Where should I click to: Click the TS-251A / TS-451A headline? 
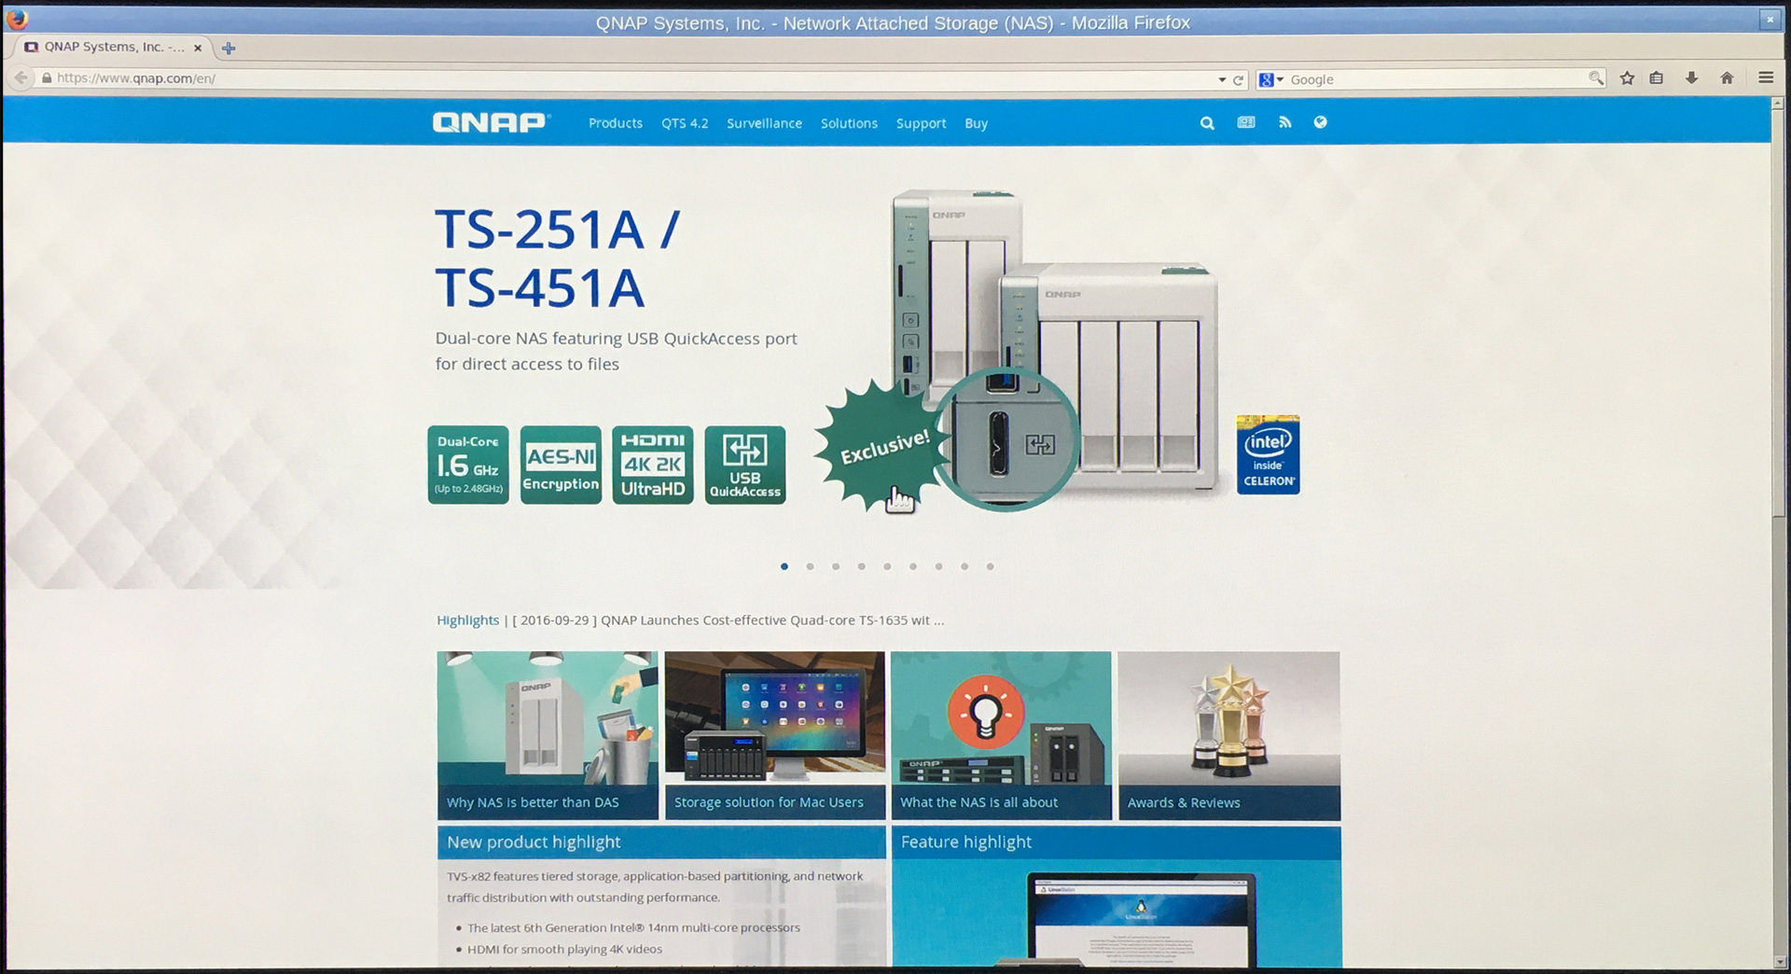(x=558, y=257)
